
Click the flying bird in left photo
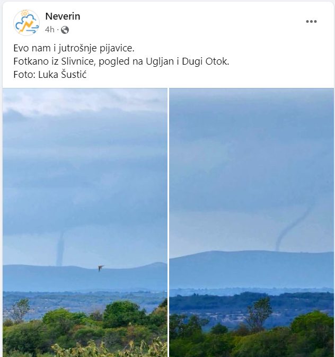101,268
